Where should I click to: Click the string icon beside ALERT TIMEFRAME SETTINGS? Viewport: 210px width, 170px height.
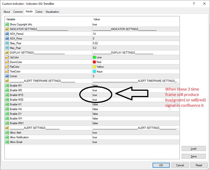7,81
